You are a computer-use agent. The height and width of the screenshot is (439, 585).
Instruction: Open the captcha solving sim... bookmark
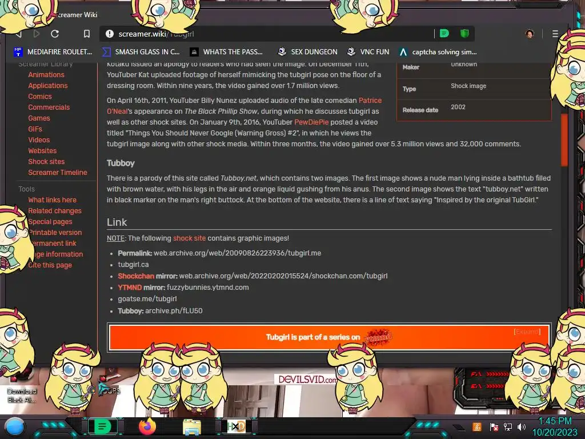click(x=438, y=52)
